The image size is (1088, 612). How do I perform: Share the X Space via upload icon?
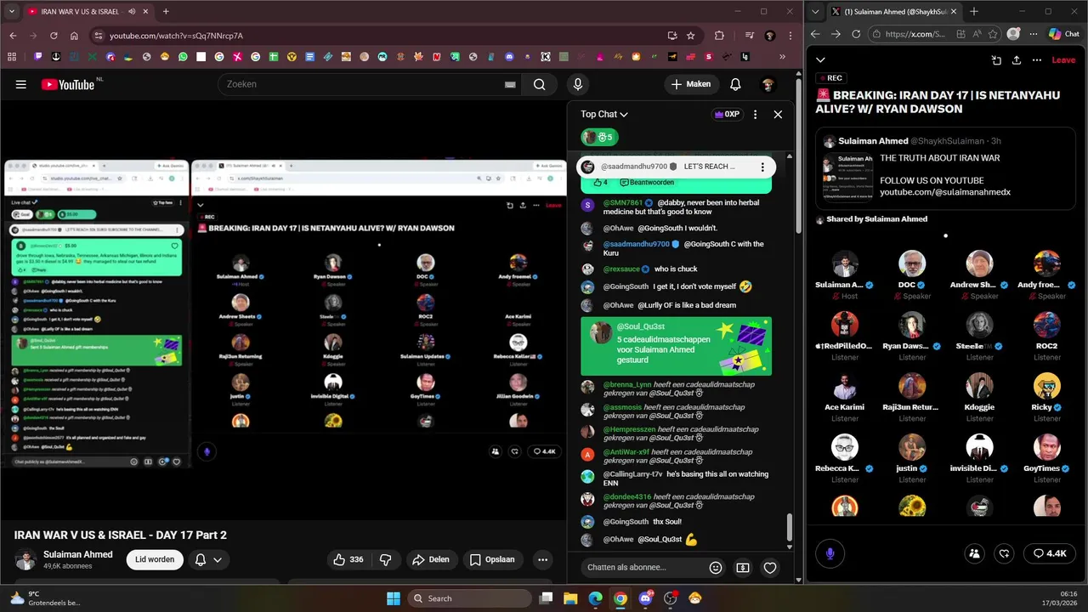pos(1017,59)
